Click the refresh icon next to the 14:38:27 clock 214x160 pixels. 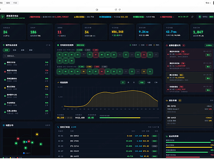click(x=192, y=17)
